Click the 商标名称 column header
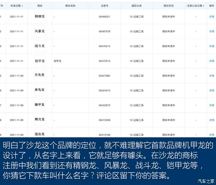Image resolution: width=216 pixels, height=185 pixels. [70, 6]
